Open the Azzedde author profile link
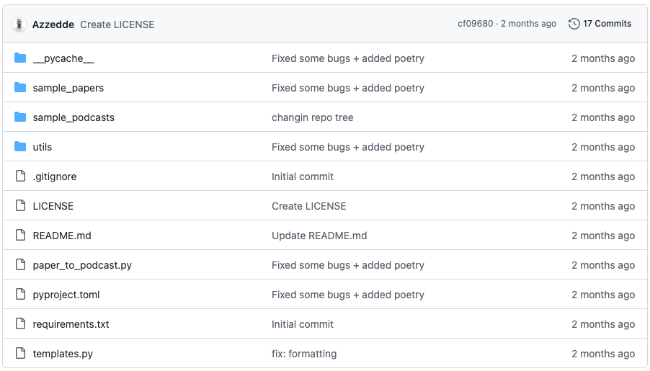This screenshot has height=371, width=650. pyautogui.click(x=53, y=25)
